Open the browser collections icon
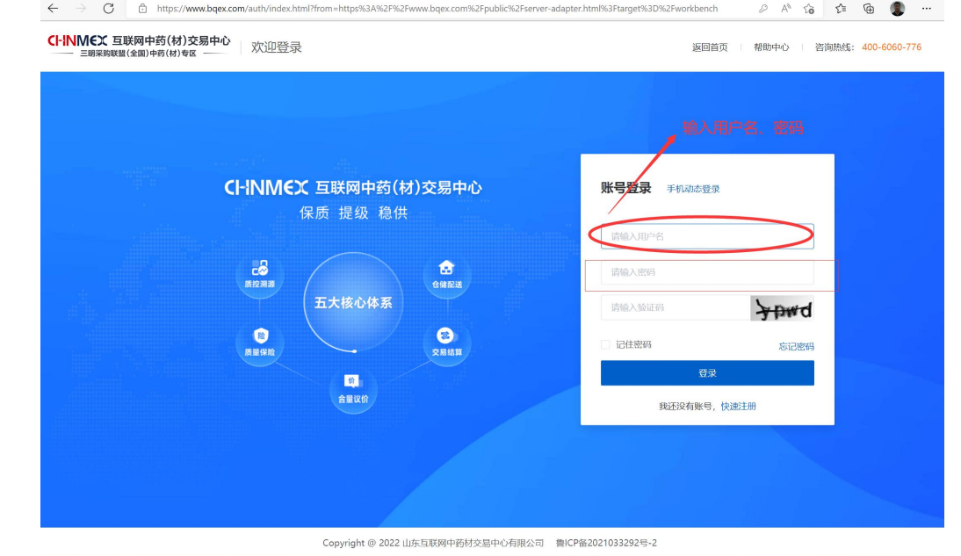Screen dimensions: 961x556 point(869,9)
